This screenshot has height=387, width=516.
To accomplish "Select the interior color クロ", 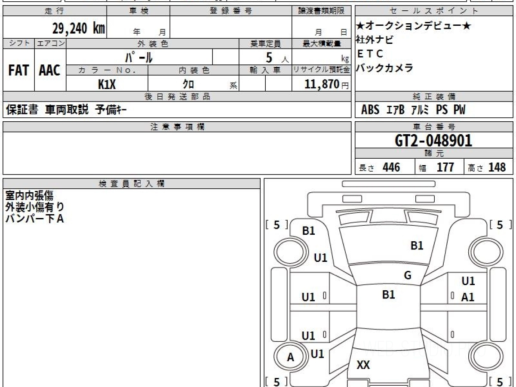I will coord(188,84).
